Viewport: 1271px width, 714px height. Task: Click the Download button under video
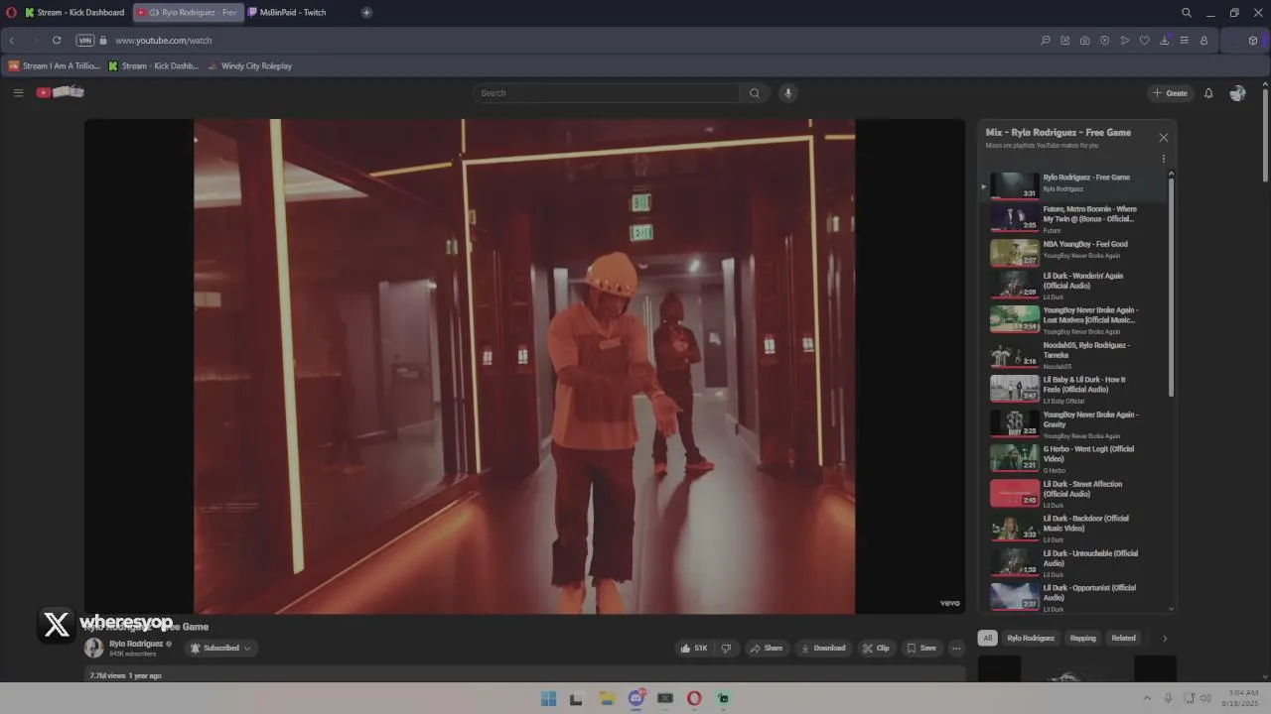tap(822, 648)
